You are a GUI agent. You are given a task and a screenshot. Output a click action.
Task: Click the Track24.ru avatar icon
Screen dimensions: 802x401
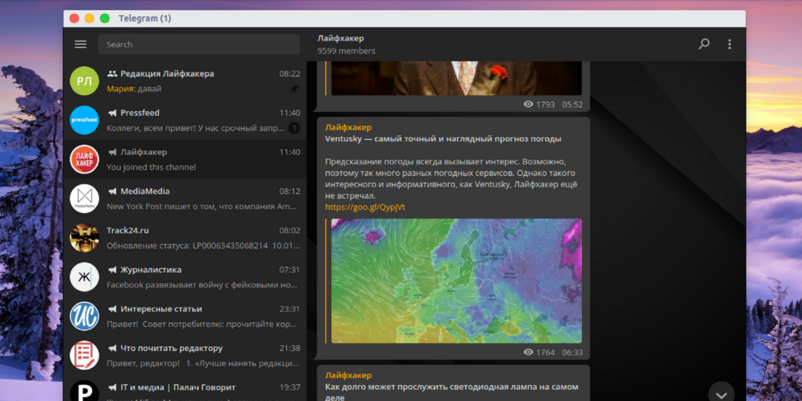click(84, 238)
